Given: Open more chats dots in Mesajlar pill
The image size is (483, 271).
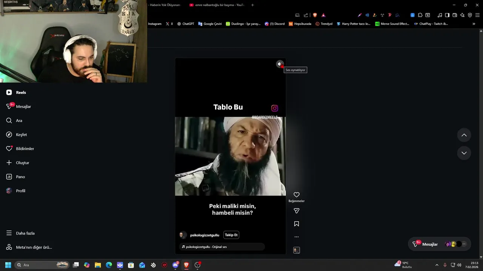Looking at the screenshot, I should [464, 244].
